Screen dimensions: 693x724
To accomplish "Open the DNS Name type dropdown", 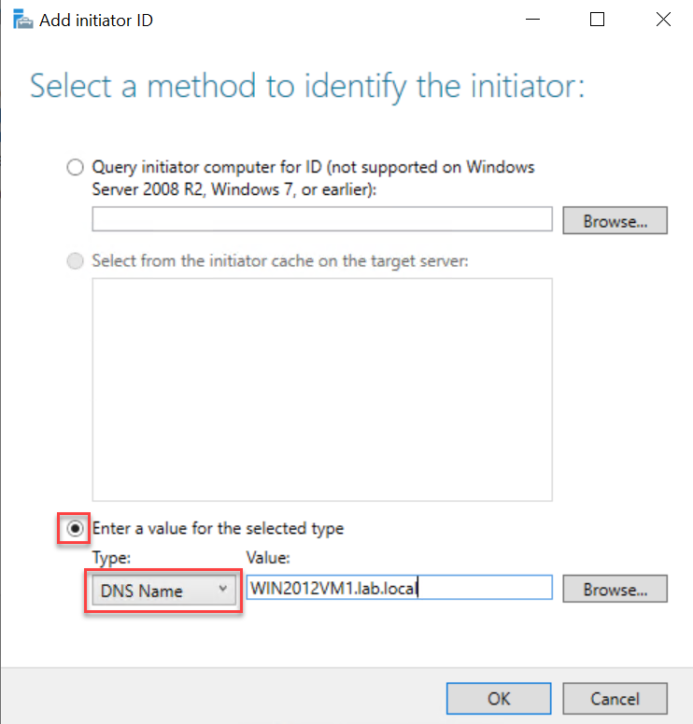I will [x=164, y=590].
